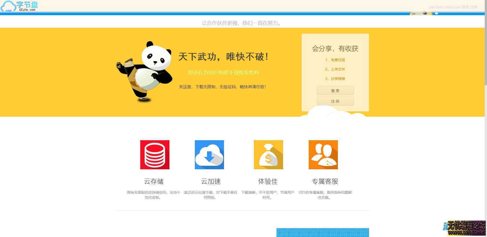Select the 登录 menu item at top right
The width and height of the screenshot is (487, 237).
465,7
